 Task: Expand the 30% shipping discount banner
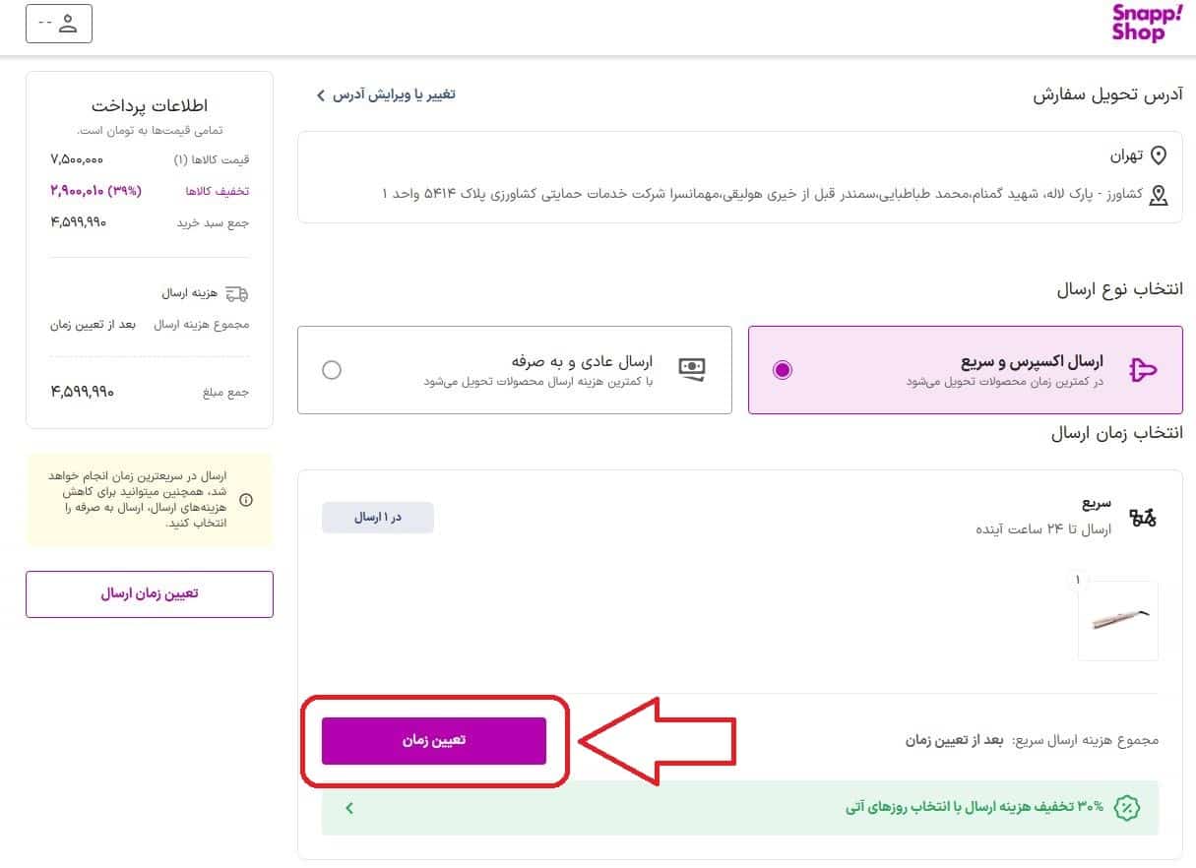click(348, 808)
